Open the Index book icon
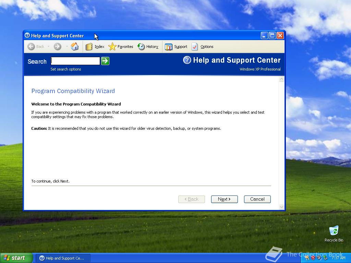The height and width of the screenshot is (263, 351). [89, 47]
